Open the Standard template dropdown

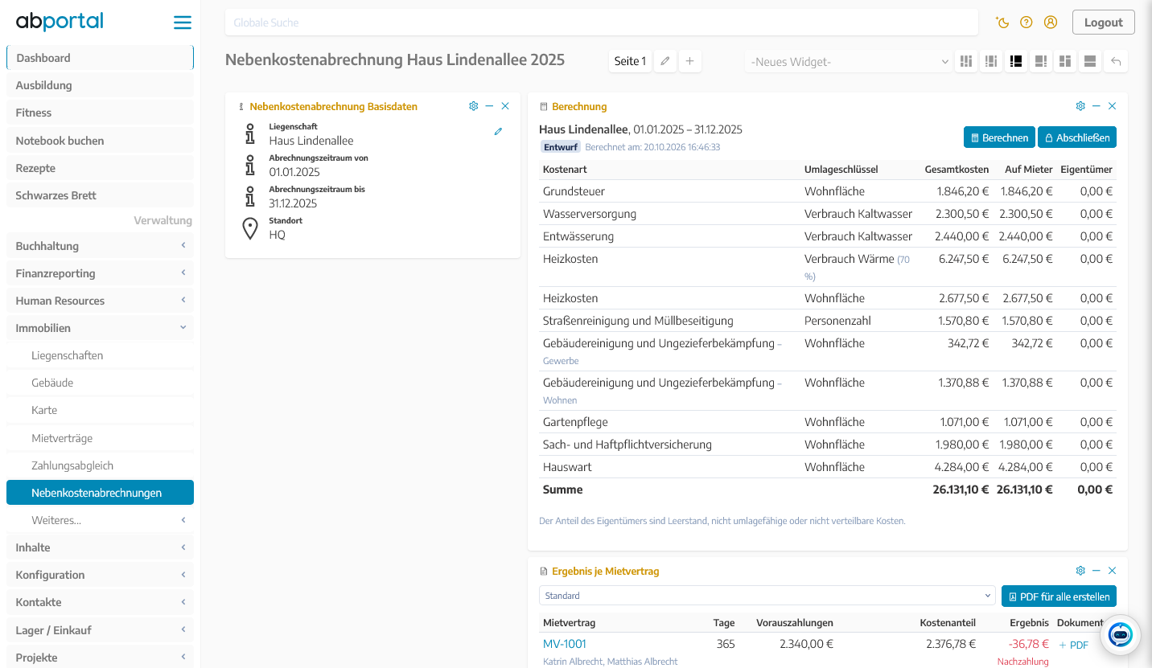tap(767, 596)
